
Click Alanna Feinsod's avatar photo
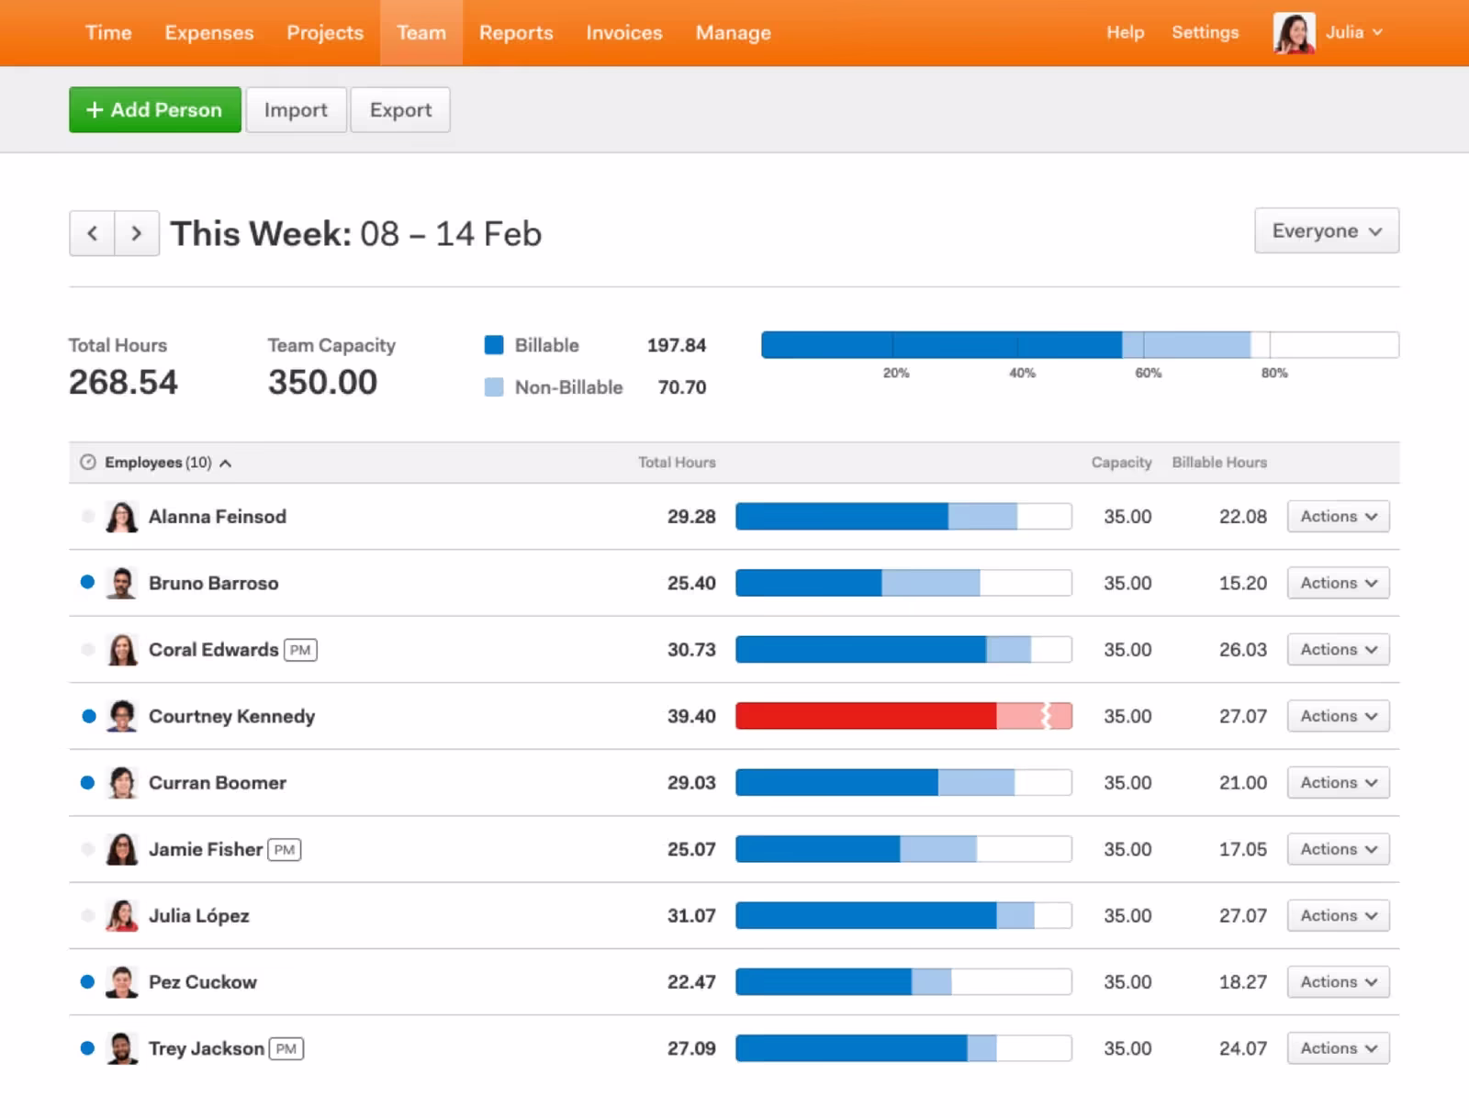pyautogui.click(x=121, y=517)
